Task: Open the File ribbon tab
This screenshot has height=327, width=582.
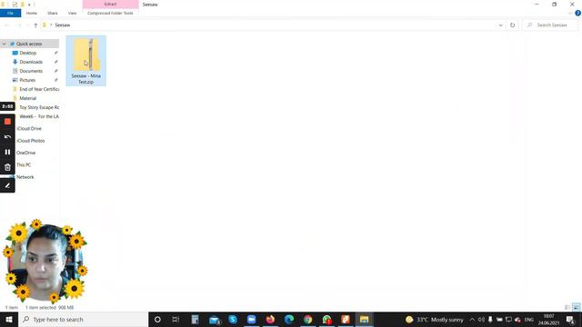Action: pyautogui.click(x=10, y=13)
